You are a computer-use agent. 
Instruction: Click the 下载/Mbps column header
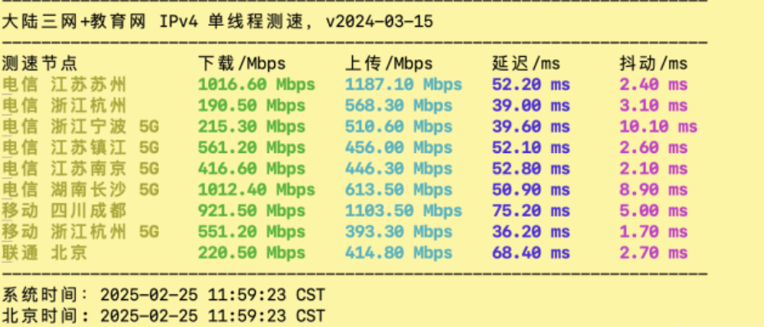tap(242, 64)
